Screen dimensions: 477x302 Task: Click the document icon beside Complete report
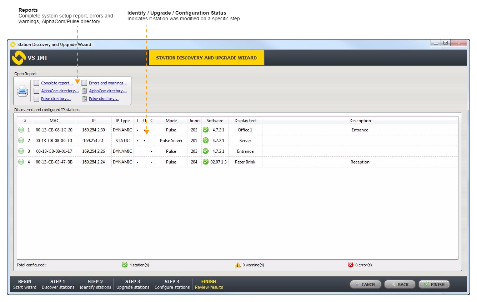click(36, 83)
